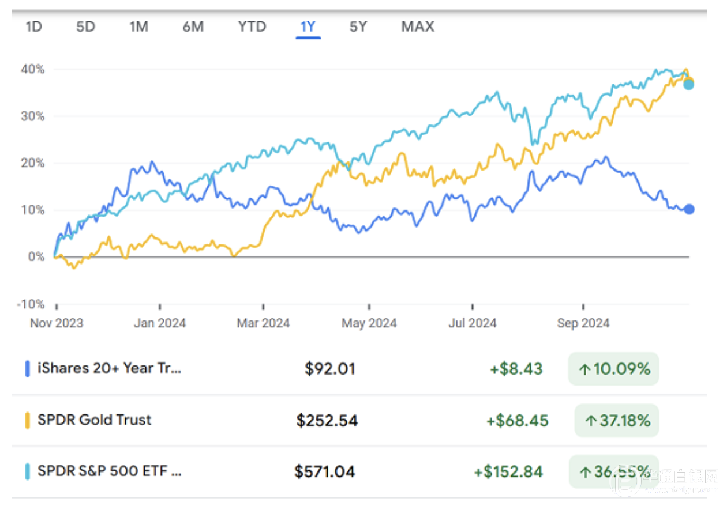Open the SPDR Gold Trust listing
The height and width of the screenshot is (506, 727).
click(94, 420)
